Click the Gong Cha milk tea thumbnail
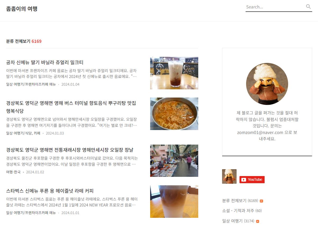318x226 pixels. [x=174, y=73]
